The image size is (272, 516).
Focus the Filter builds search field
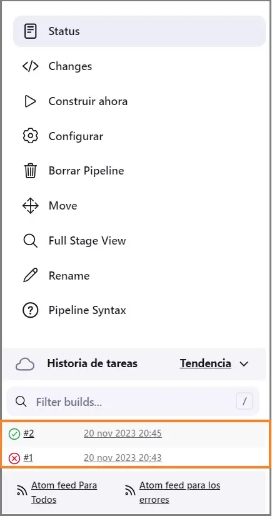(x=133, y=402)
